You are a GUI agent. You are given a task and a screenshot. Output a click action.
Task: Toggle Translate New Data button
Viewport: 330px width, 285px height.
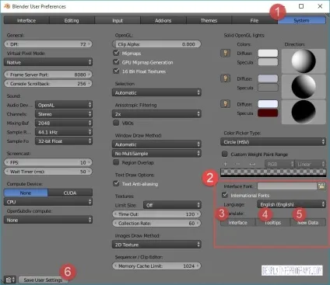coord(308,222)
